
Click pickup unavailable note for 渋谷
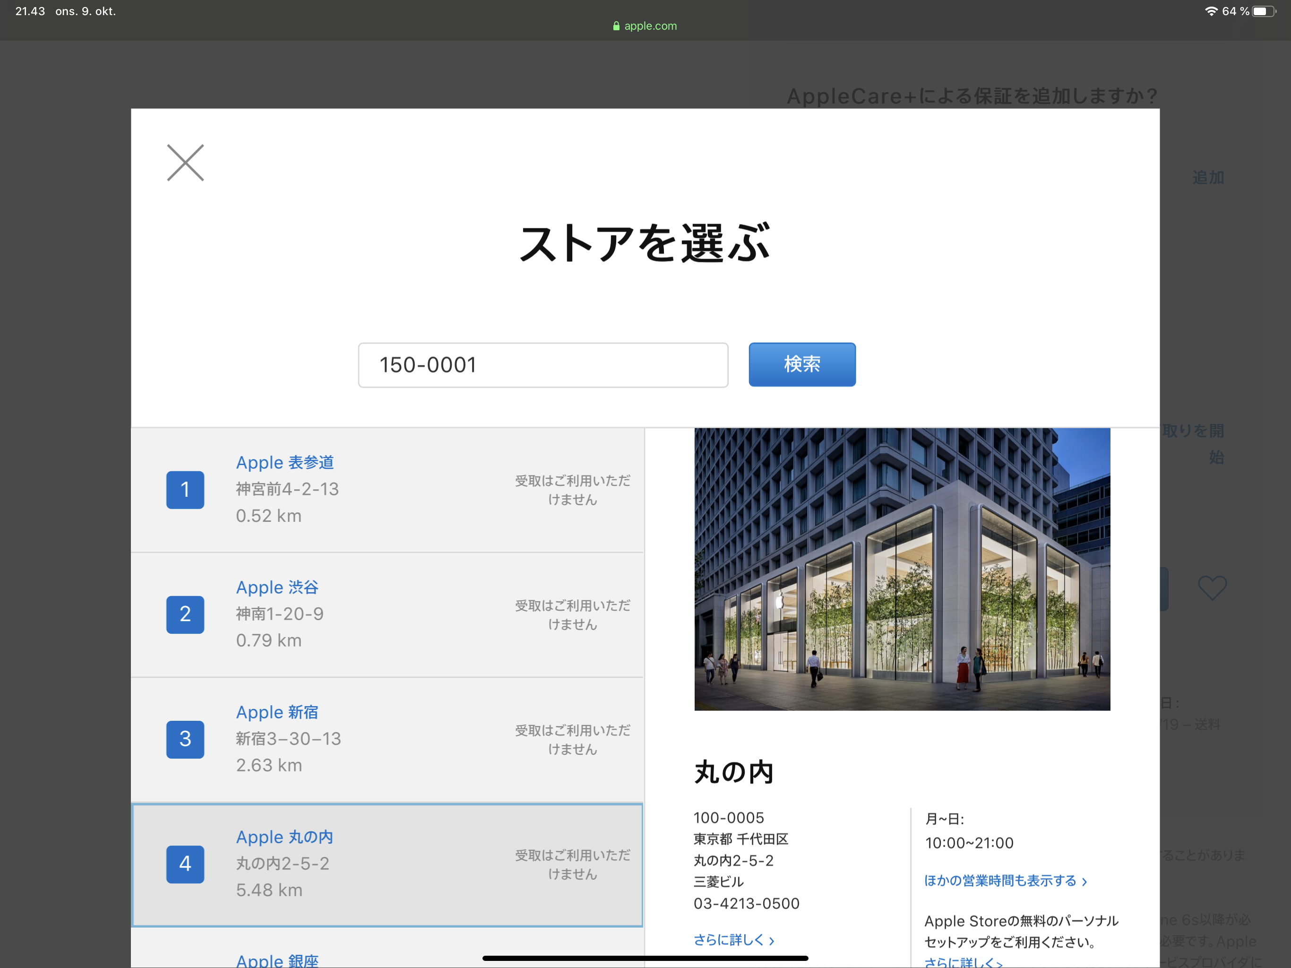click(x=573, y=615)
